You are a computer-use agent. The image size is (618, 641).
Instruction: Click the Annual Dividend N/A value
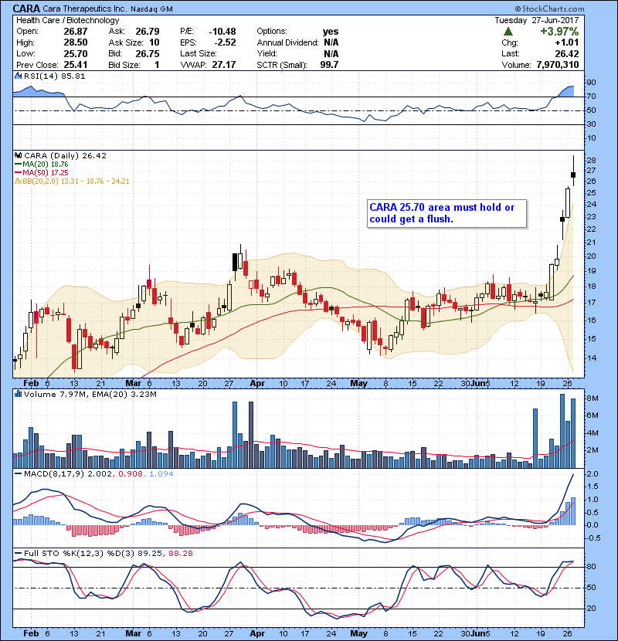point(331,42)
